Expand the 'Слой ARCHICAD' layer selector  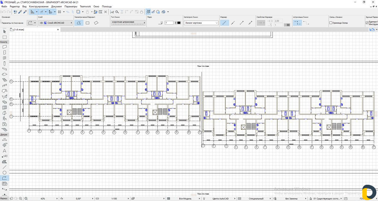(x=56, y=23)
